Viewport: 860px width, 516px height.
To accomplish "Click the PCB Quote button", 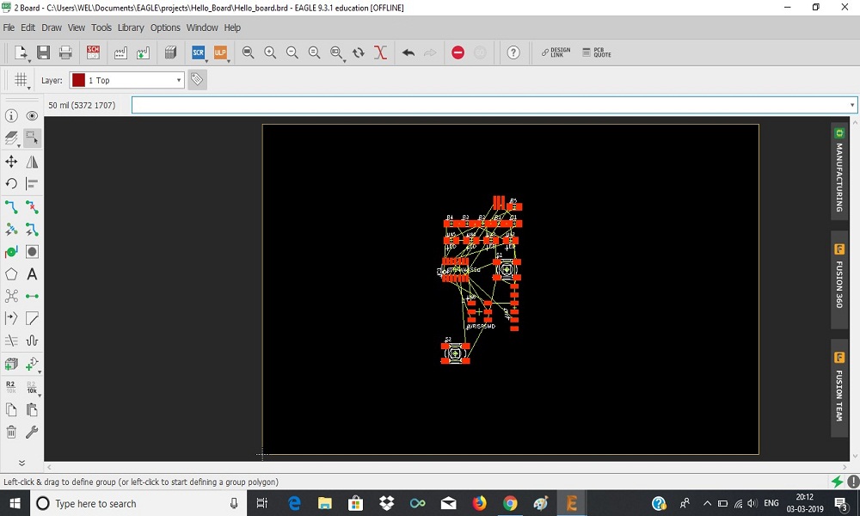I will coord(597,52).
